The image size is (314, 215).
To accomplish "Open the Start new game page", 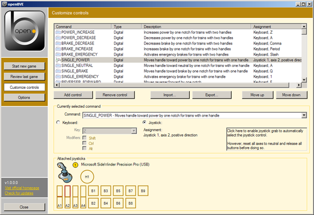I will coord(24,66).
